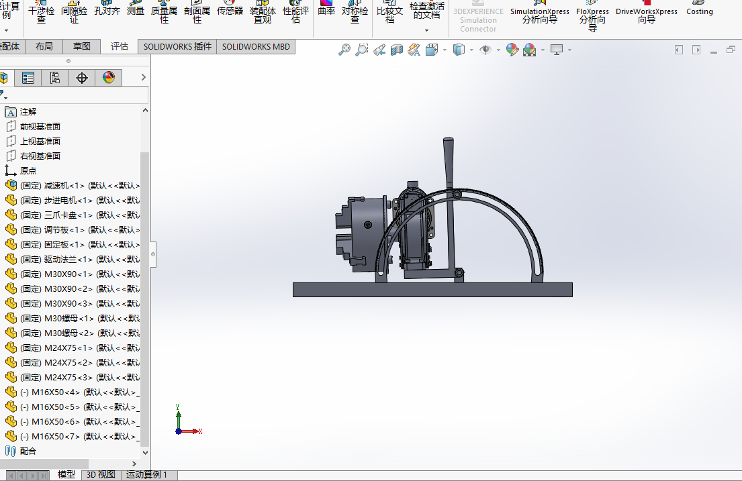Screen dimensions: 742x481
Task: Open the DisplayManager color ball tab
Action: [x=109, y=78]
